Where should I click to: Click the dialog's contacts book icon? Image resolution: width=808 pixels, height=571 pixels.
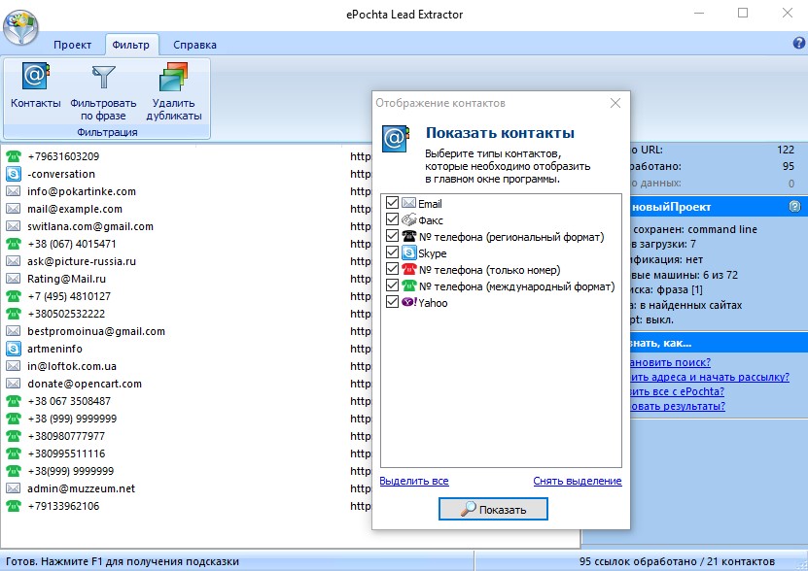pyautogui.click(x=395, y=139)
